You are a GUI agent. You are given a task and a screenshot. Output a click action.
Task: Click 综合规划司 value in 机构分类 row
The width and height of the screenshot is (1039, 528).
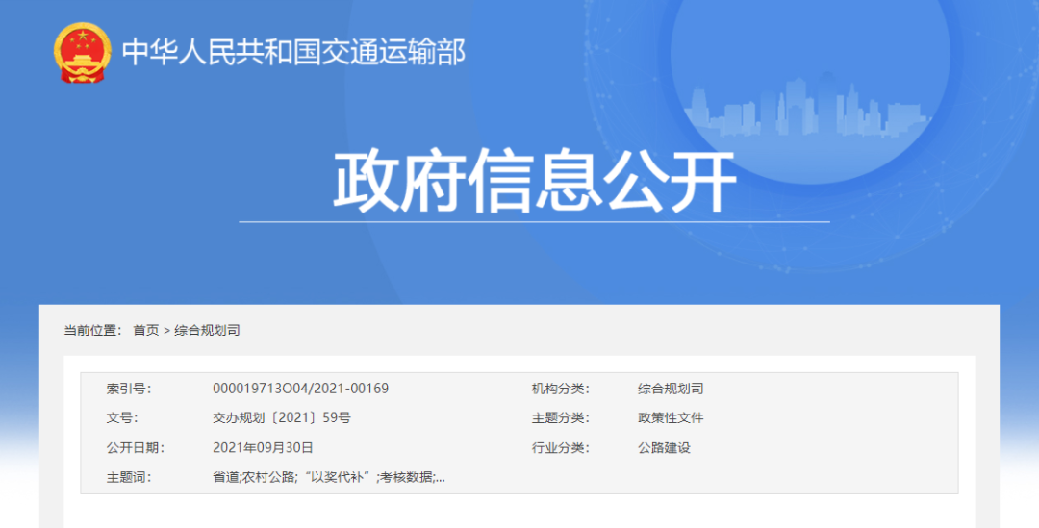[x=671, y=389]
